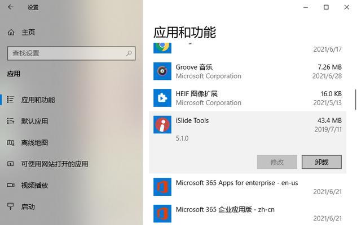Viewport: 357px width, 225px height.
Task: Click the 2021/6/17 install date
Action: [x=328, y=49]
